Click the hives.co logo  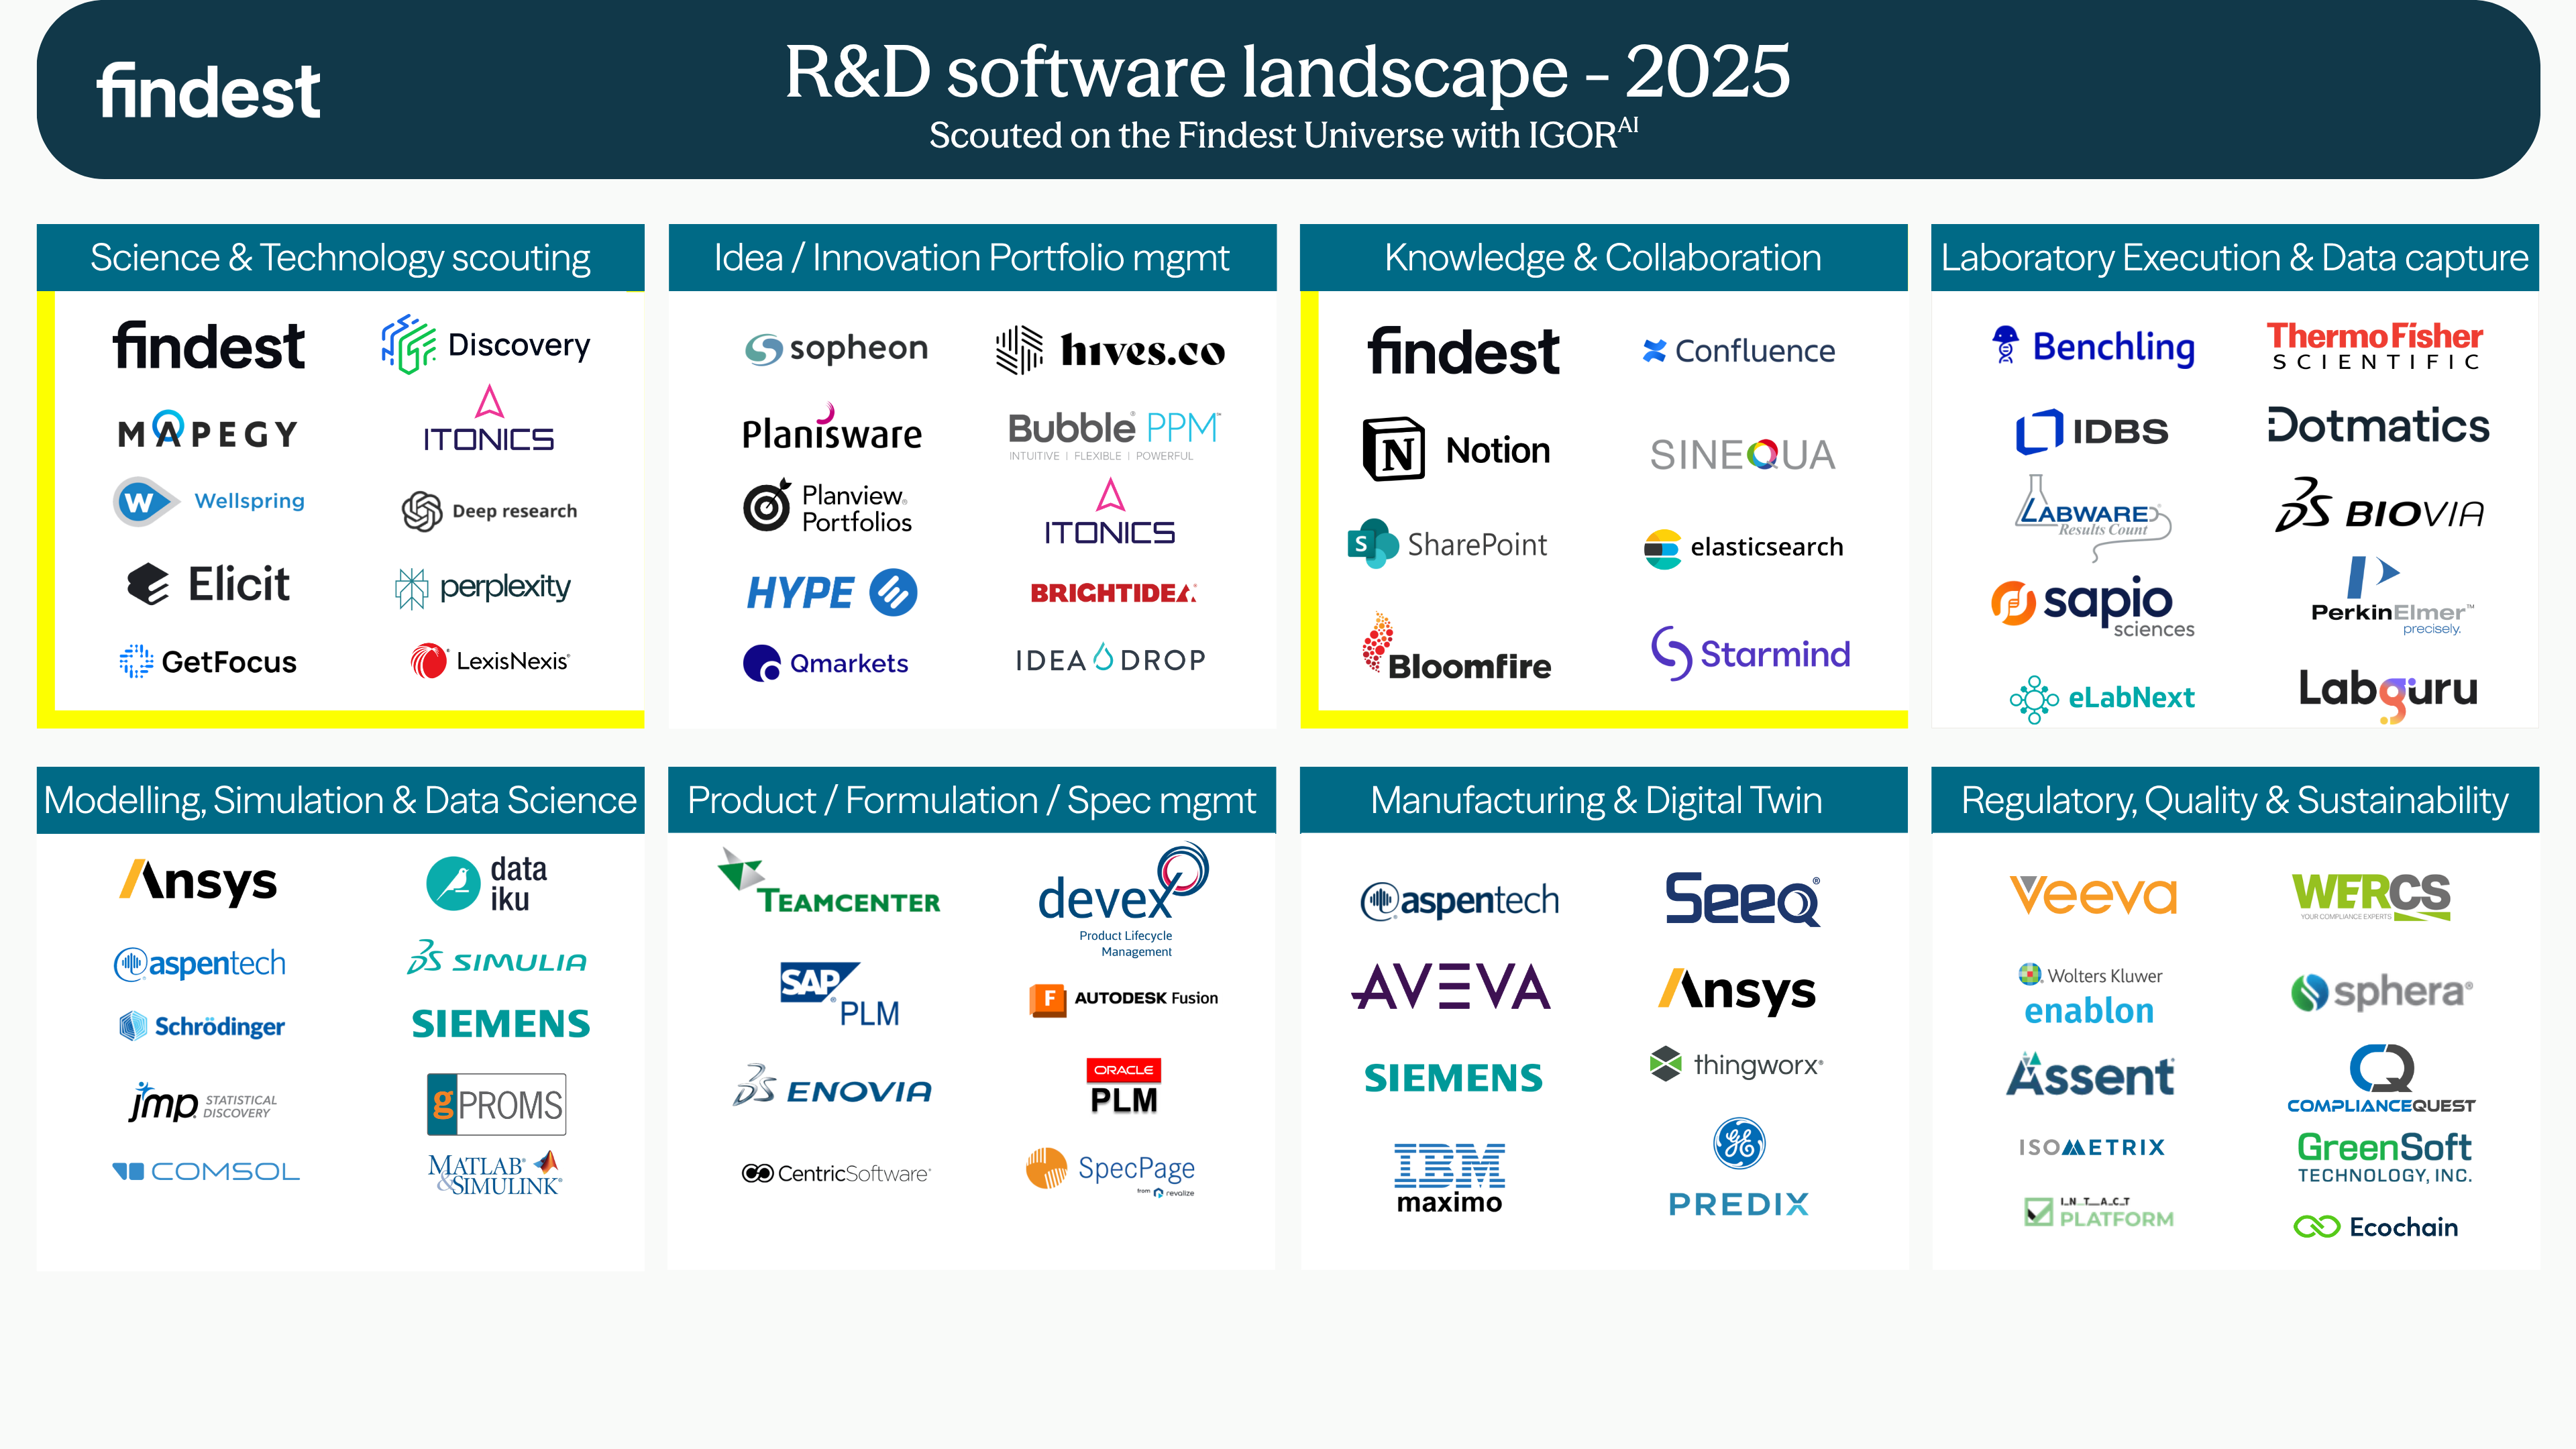click(1110, 350)
